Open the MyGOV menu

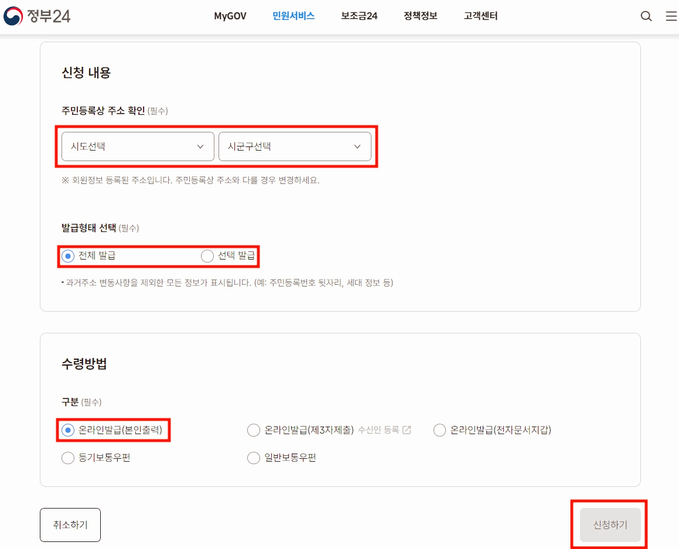click(230, 16)
